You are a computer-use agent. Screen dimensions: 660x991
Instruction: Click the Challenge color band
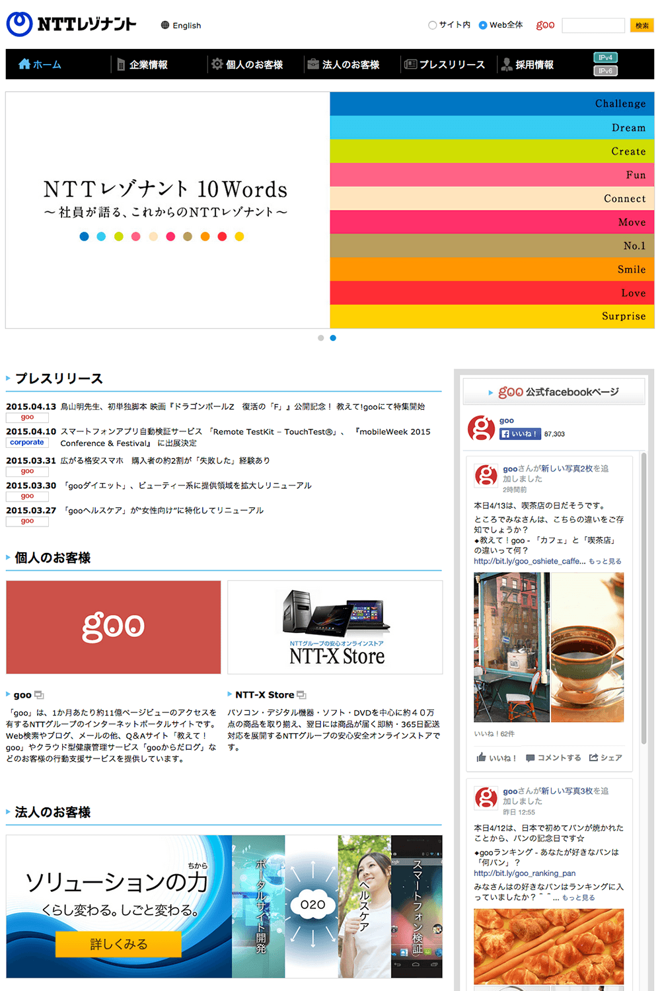[492, 104]
